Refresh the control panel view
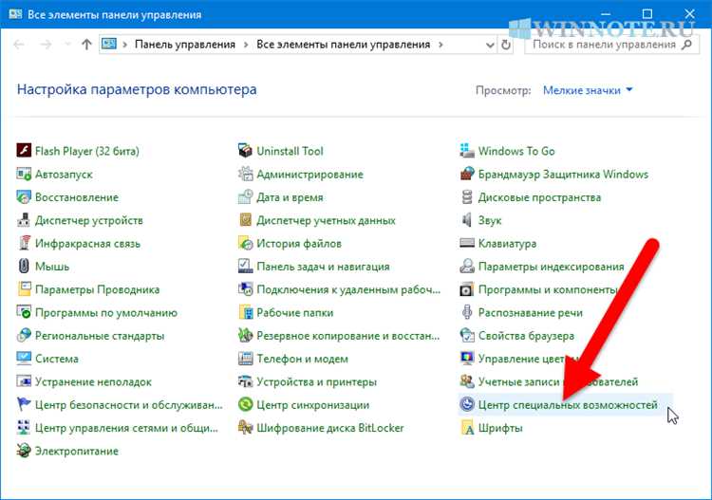The image size is (712, 500). point(505,45)
